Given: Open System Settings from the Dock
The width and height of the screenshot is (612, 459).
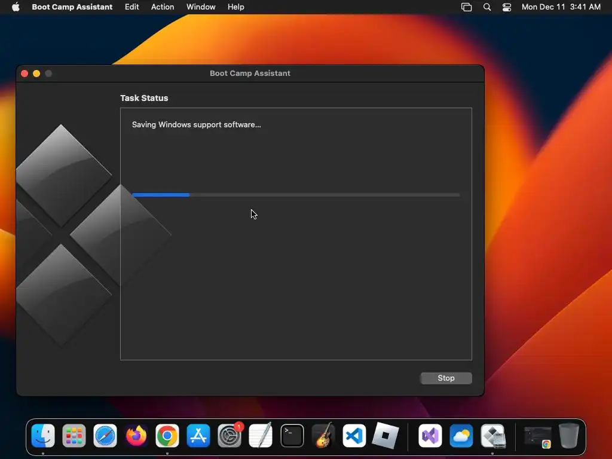Looking at the screenshot, I should [229, 435].
